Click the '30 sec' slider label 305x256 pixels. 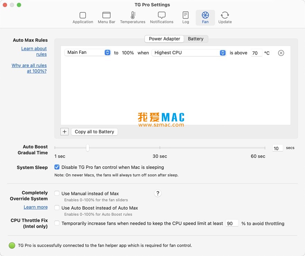pyautogui.click(x=160, y=156)
